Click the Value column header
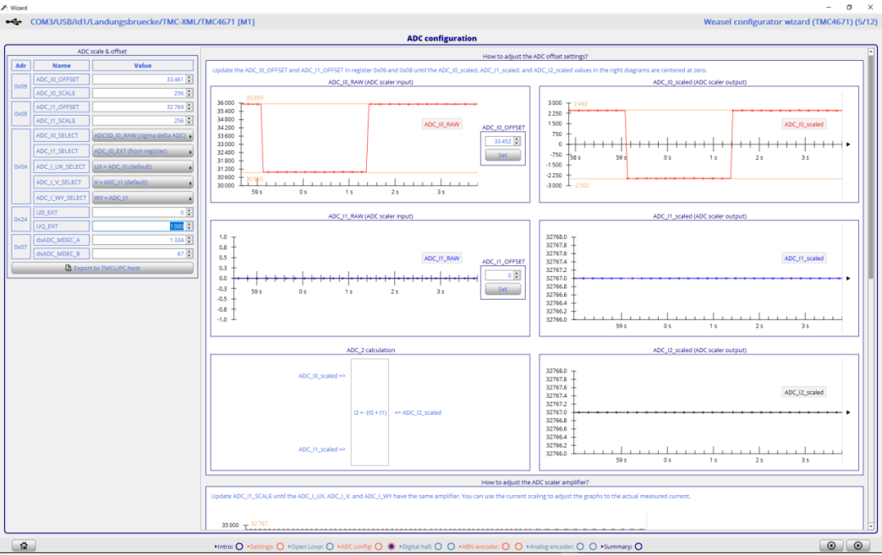The height and width of the screenshot is (555, 882). 143,66
